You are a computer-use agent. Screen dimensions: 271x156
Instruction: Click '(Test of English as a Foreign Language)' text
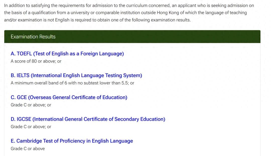[x=78, y=54]
